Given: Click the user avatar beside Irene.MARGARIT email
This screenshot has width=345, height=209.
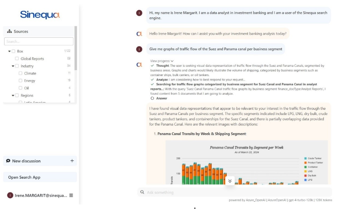Looking at the screenshot, I should pos(10,195).
